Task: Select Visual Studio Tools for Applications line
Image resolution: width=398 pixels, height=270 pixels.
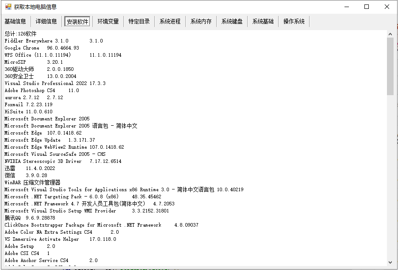Action: coord(124,190)
